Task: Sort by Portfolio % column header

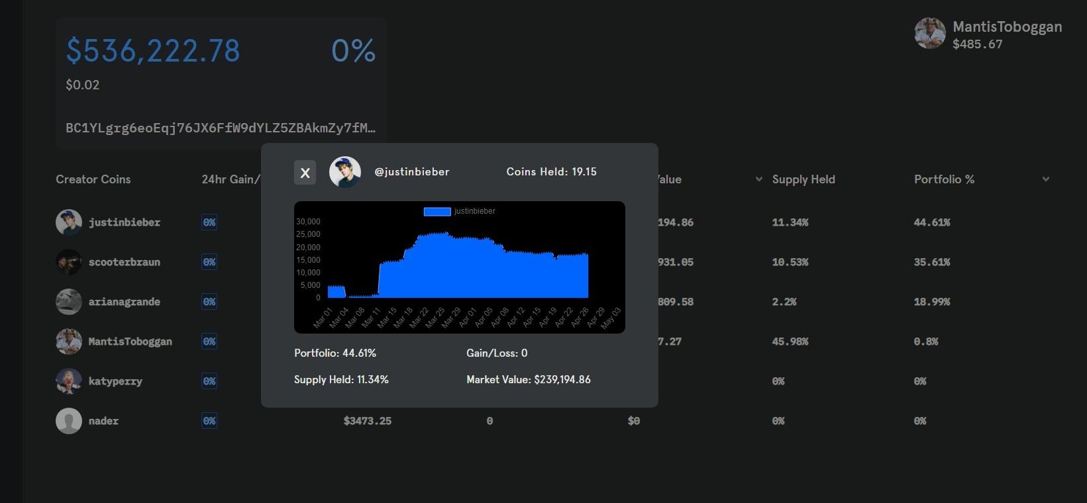Action: click(x=944, y=179)
